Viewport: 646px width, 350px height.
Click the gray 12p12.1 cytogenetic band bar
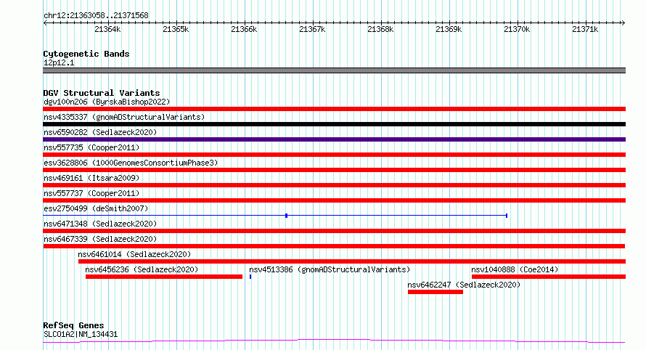tap(334, 70)
